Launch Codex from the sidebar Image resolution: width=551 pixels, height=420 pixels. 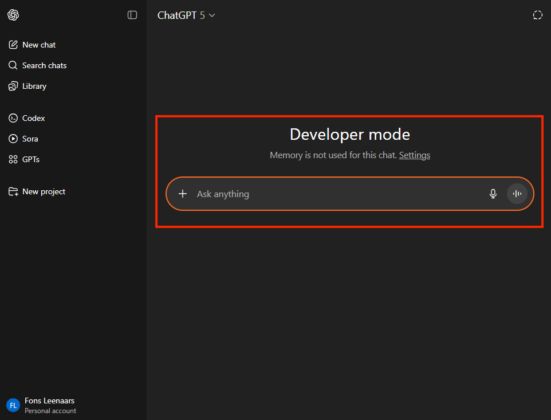pyautogui.click(x=33, y=118)
